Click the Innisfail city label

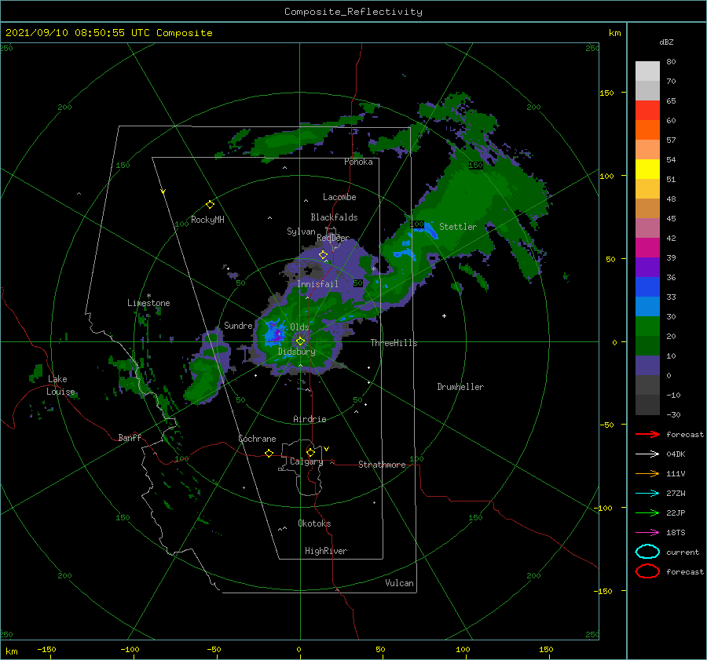point(317,284)
